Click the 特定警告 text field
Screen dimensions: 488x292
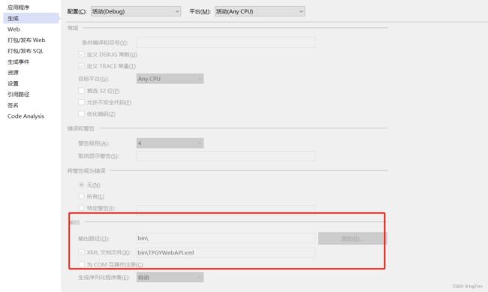(x=226, y=209)
